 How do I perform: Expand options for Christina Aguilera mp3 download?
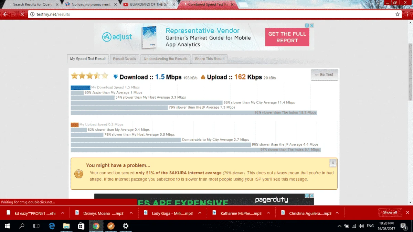(338, 213)
